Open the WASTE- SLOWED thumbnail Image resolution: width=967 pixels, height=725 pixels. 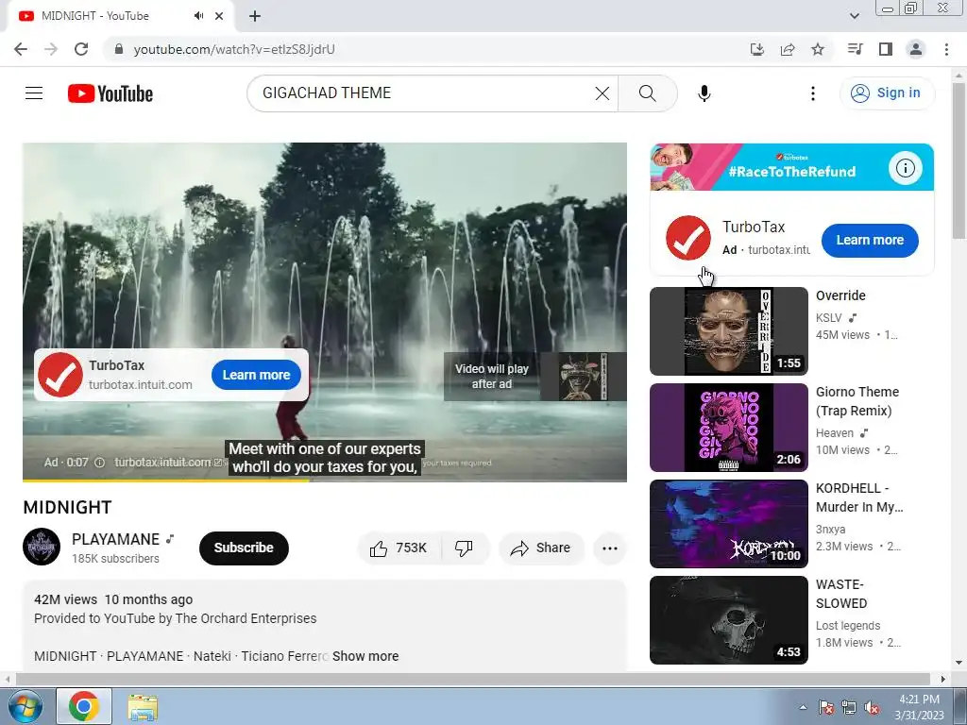728,619
